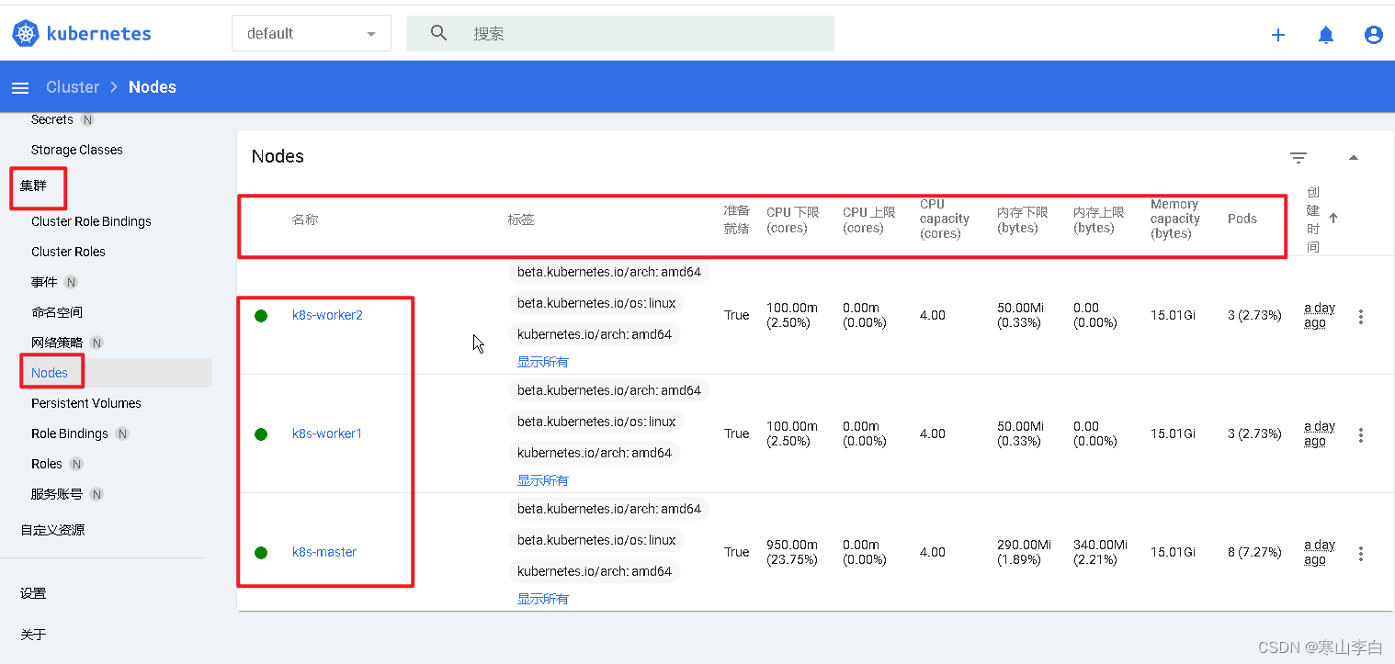Open Role Bindings in sidebar

click(x=70, y=433)
